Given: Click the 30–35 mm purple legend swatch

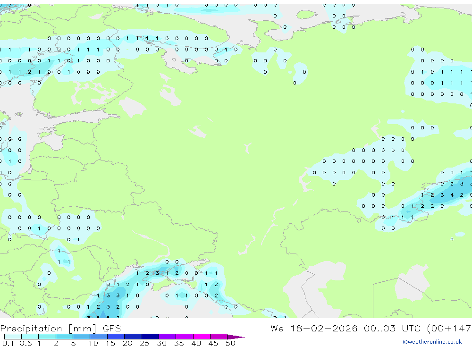Looking at the screenshot, I should [168, 337].
